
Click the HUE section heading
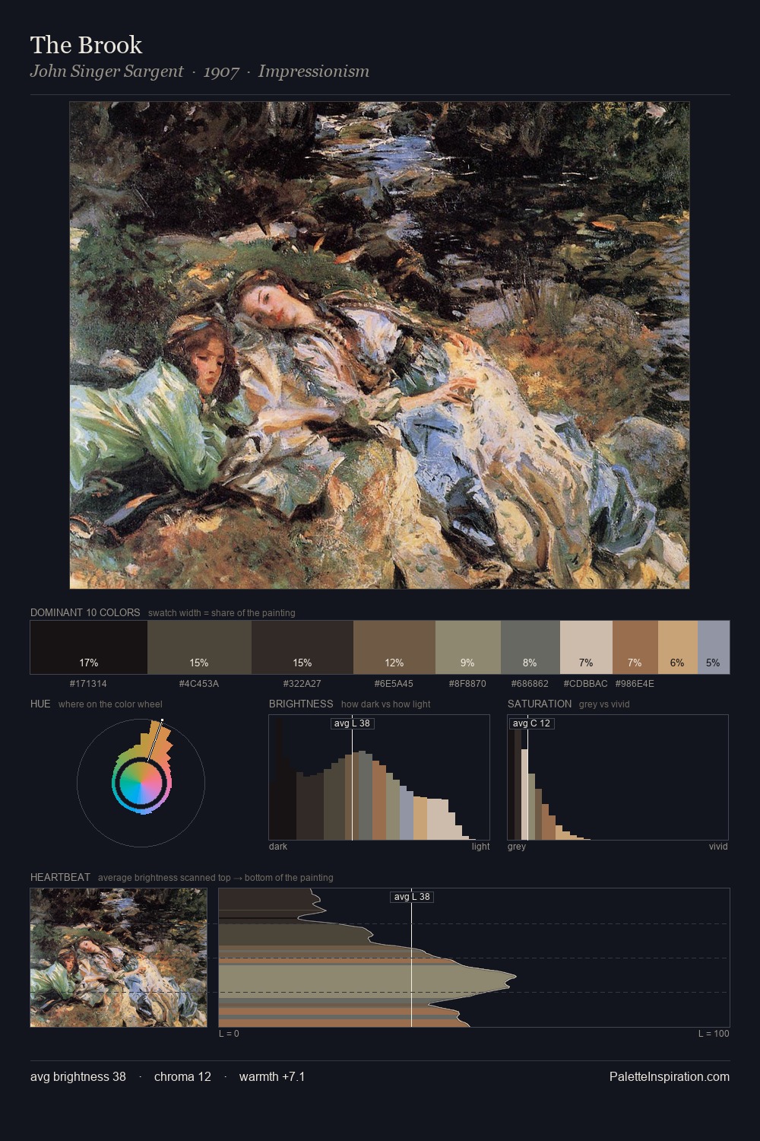point(40,704)
